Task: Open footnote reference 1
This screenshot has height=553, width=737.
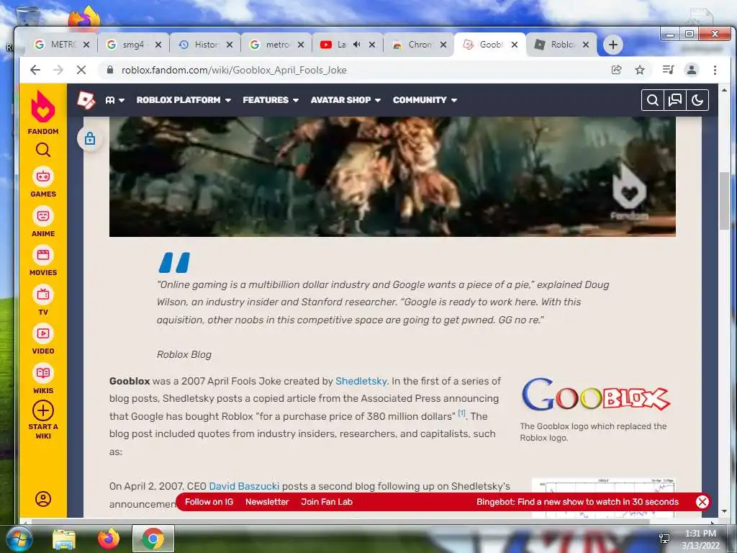Action: coord(461,413)
